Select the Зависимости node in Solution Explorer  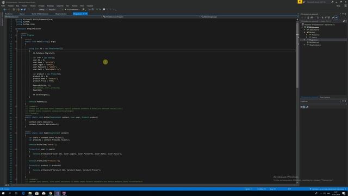[314, 30]
